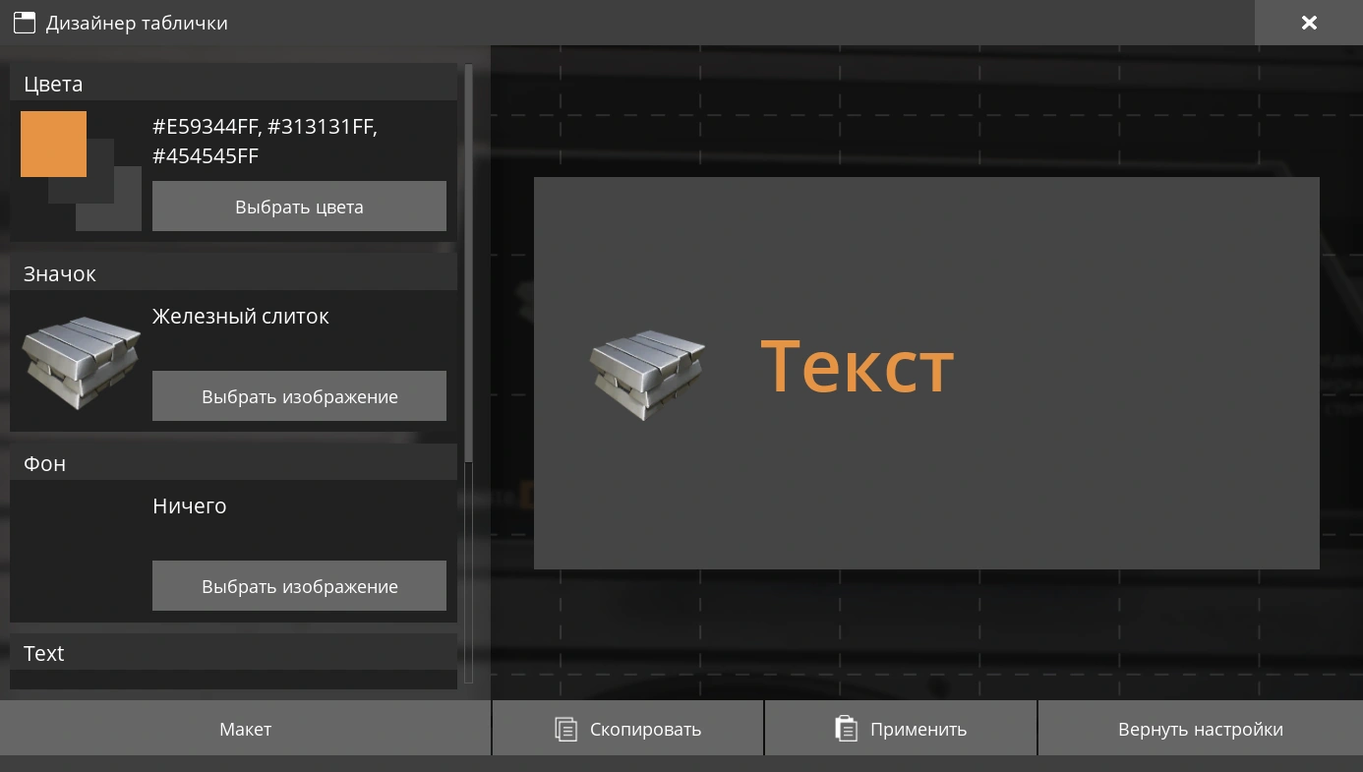Click the iron ingot icon on the sign preview
The height and width of the screenshot is (772, 1363).
pyautogui.click(x=648, y=367)
